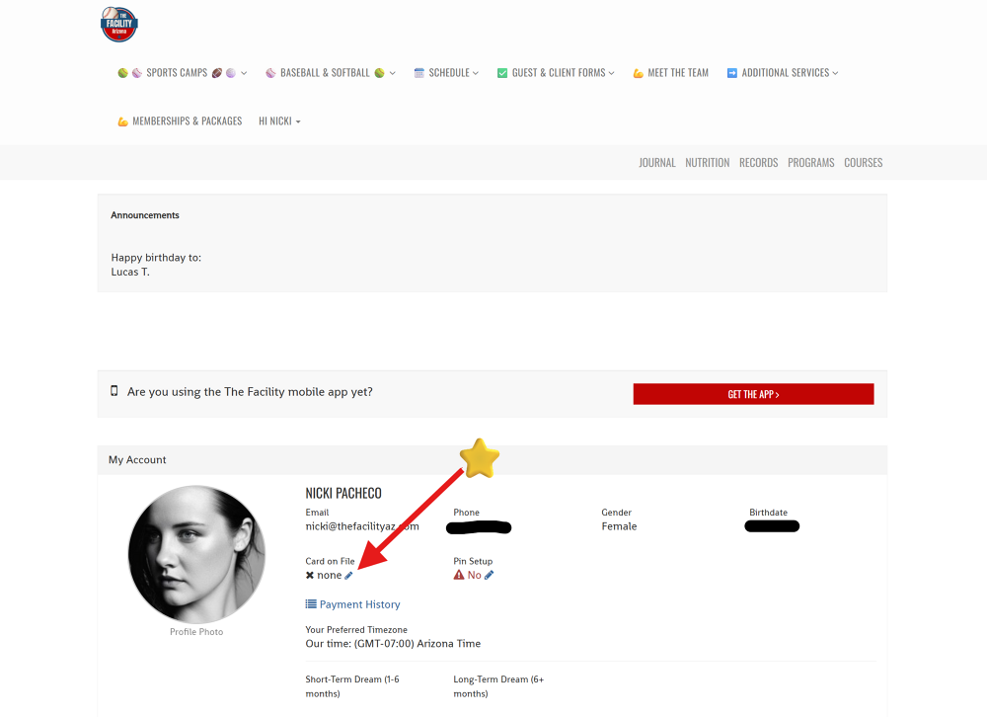
Task: Click the Short-Term Dream label
Action: pyautogui.click(x=352, y=686)
